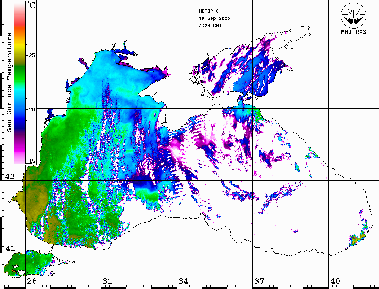Click the 25 tick label on temperature scale
The width and height of the screenshot is (379, 289).
pos(32,55)
